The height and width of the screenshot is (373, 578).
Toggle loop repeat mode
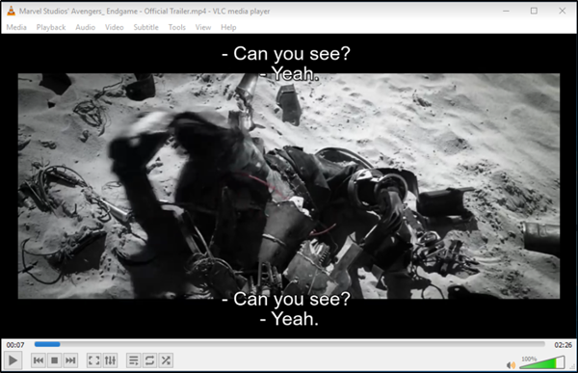click(149, 360)
